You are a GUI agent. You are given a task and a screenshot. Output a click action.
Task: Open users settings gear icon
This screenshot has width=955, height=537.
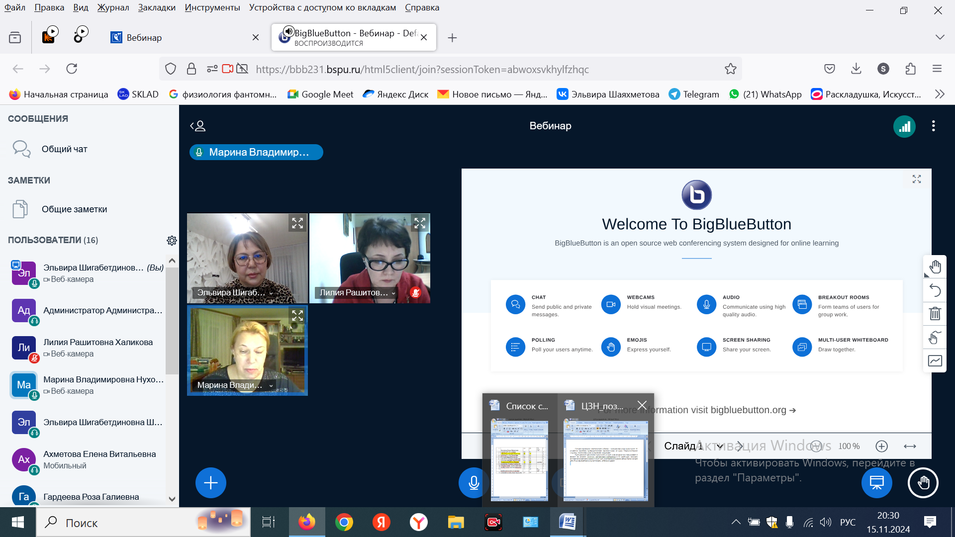click(172, 241)
